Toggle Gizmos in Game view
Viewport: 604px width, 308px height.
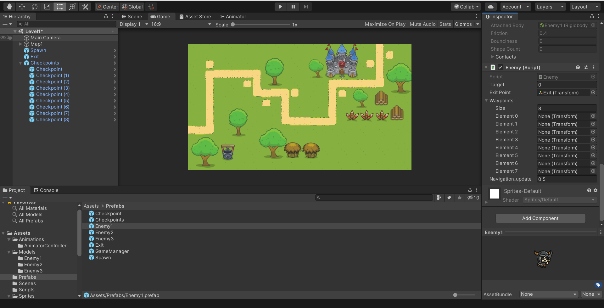coord(463,24)
